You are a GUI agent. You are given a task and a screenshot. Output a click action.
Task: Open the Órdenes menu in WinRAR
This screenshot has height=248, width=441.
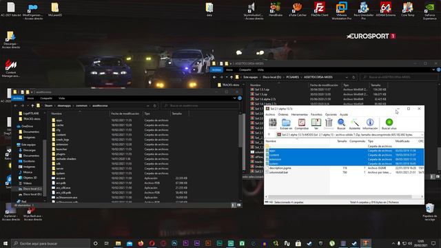(x=283, y=114)
